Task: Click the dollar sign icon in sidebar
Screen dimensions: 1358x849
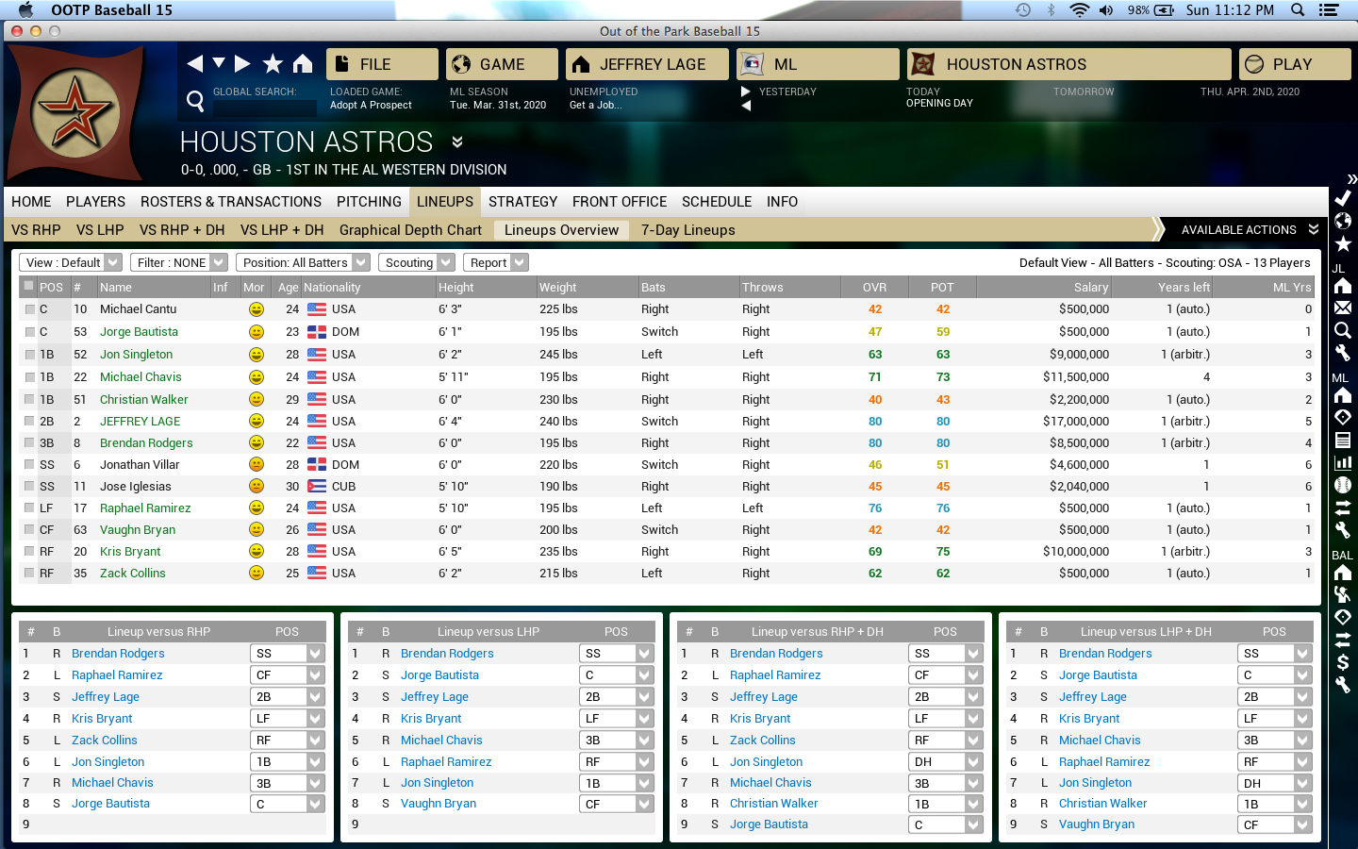Action: coord(1343,662)
